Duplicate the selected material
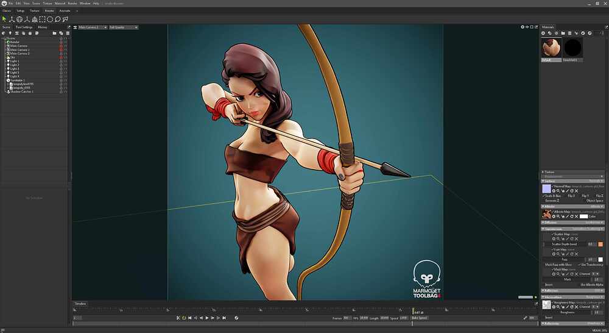Screen dimensions: 609x333 [549, 33]
